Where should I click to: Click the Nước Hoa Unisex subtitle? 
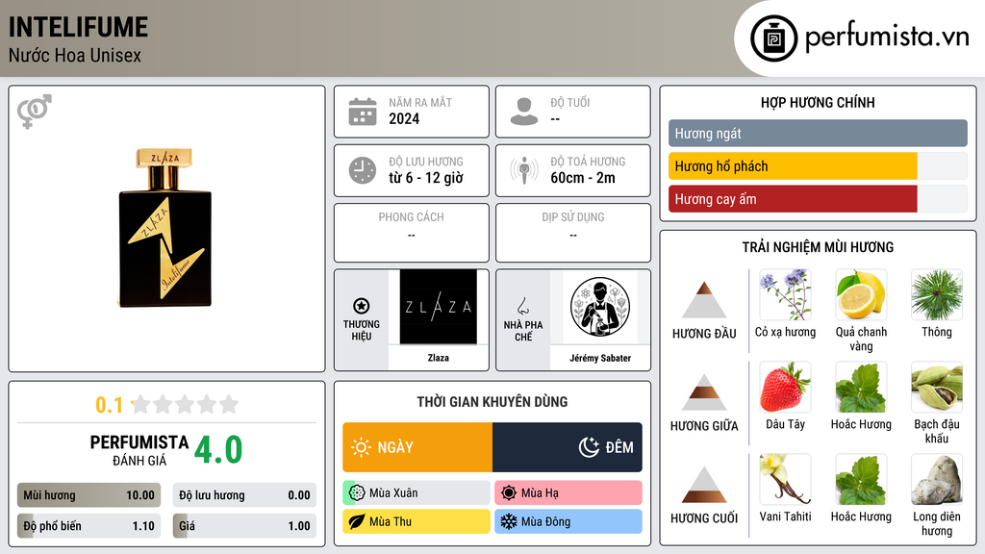(75, 55)
